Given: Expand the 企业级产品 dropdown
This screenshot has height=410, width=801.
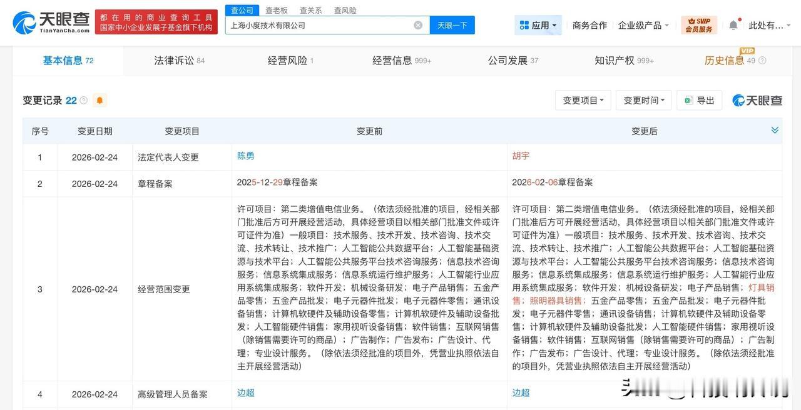Looking at the screenshot, I should 643,26.
